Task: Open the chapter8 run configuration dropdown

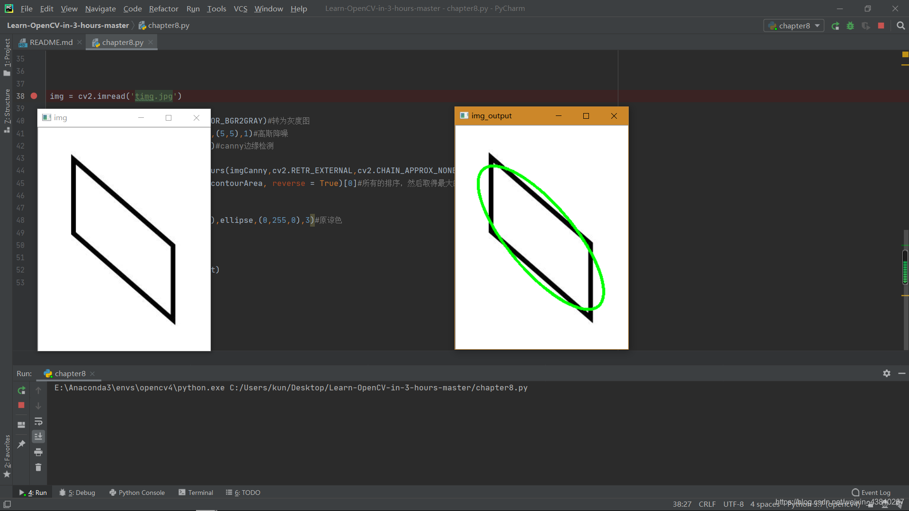Action: [794, 26]
